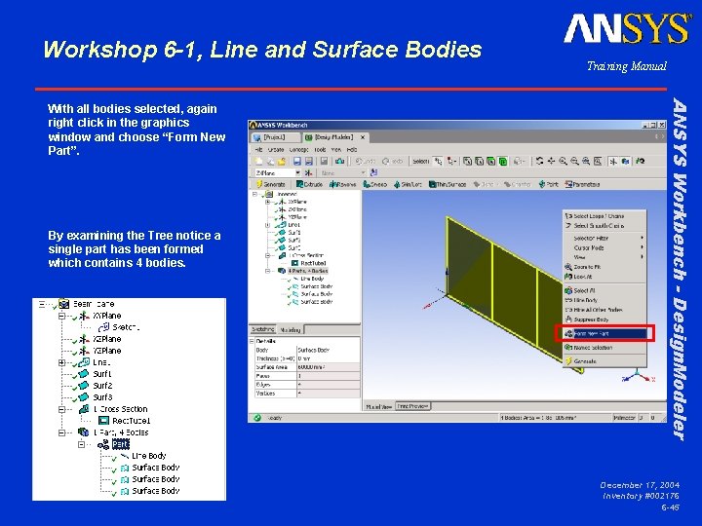Select Line Body in the Workbench window tree

pyautogui.click(x=312, y=279)
